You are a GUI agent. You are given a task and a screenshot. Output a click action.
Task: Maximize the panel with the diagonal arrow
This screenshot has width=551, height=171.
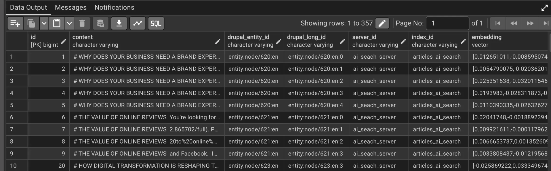(544, 8)
